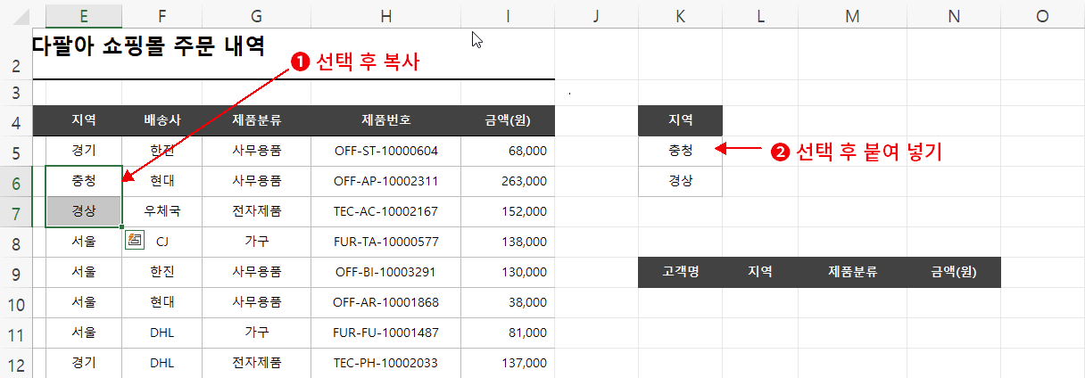Select column F header
Screen dimensions: 1085x378
tap(162, 14)
